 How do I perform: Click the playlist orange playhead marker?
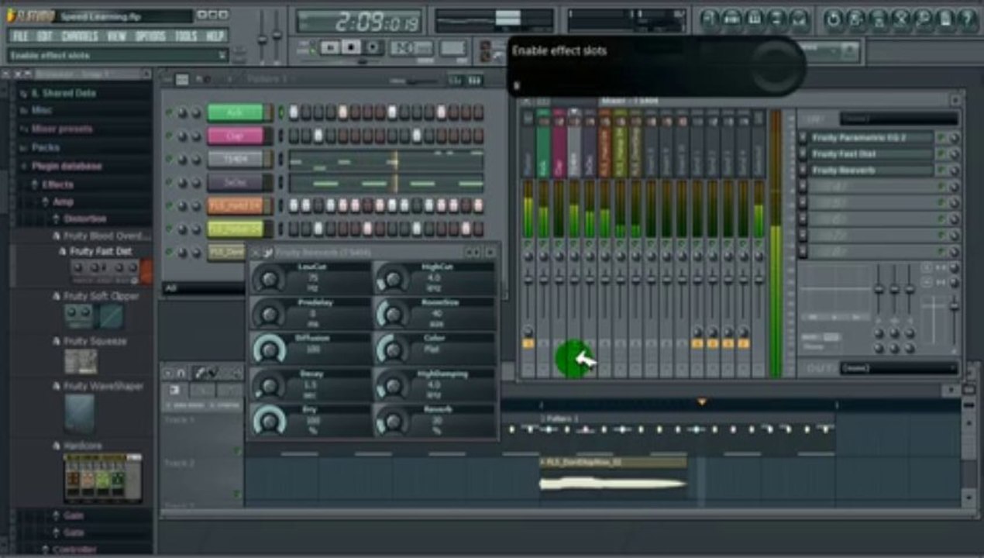(x=702, y=401)
